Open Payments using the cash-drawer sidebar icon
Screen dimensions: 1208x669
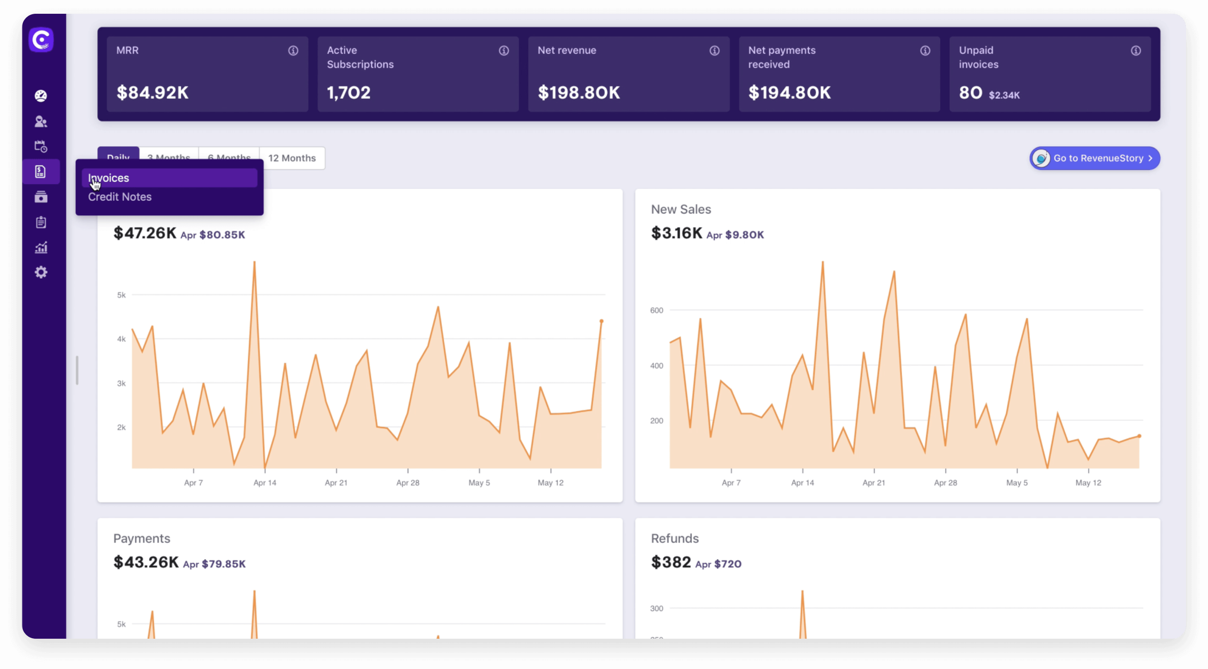(x=41, y=197)
